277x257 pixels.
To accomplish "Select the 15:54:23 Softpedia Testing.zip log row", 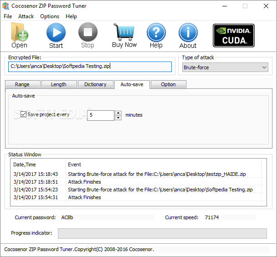I will pyautogui.click(x=138, y=190).
